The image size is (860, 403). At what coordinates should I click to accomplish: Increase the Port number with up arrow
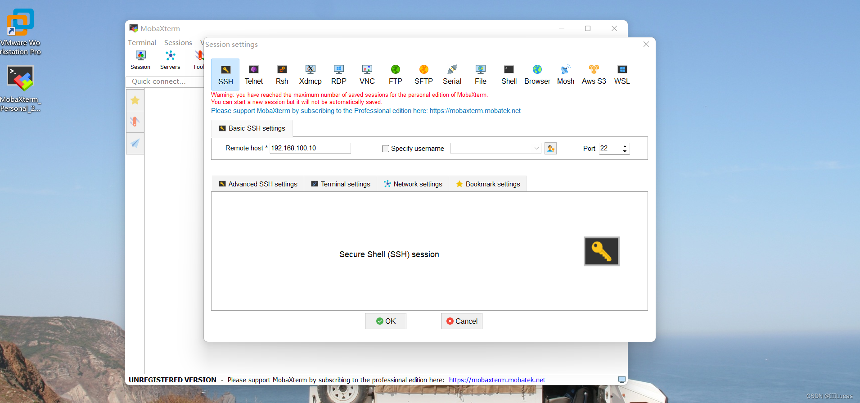tap(625, 146)
